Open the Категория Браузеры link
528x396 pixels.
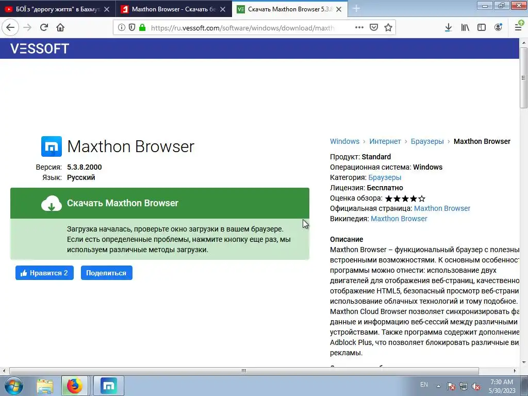point(385,177)
